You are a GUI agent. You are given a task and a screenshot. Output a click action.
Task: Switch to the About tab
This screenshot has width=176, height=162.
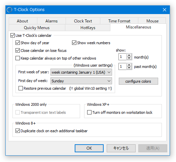(x=23, y=21)
